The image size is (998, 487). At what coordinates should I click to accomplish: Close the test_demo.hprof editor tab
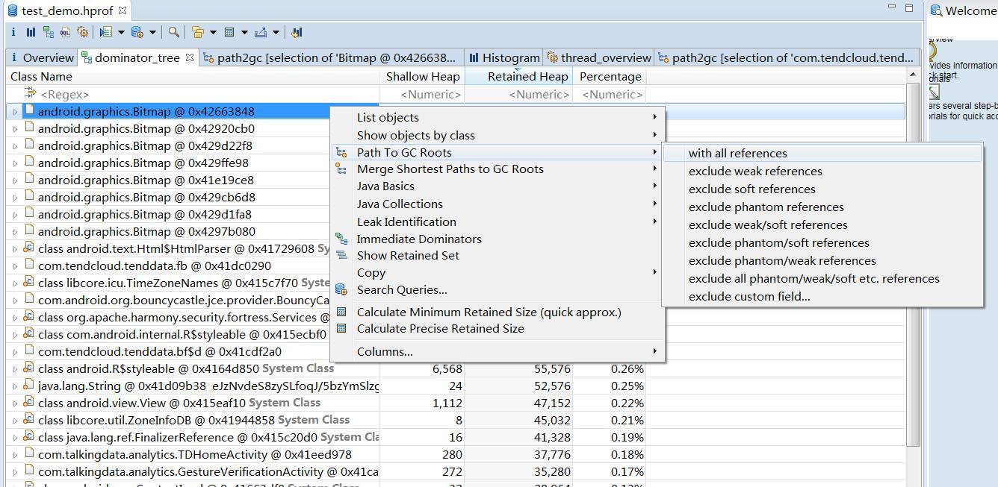pos(123,11)
